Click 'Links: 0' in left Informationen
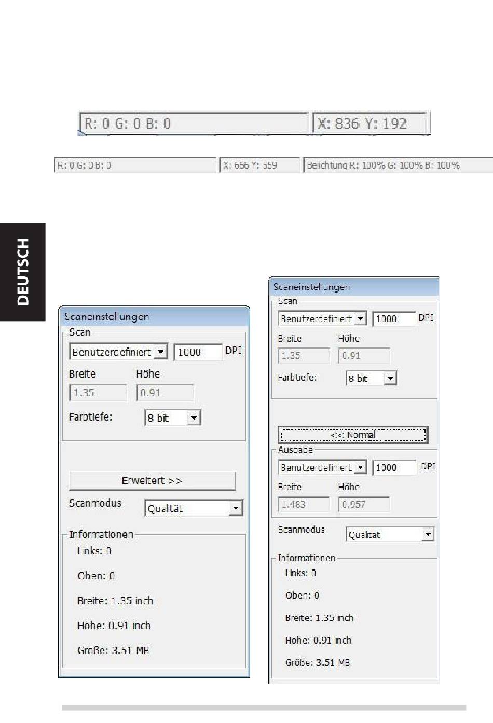Viewport: 493px width, 723px height. click(94, 551)
